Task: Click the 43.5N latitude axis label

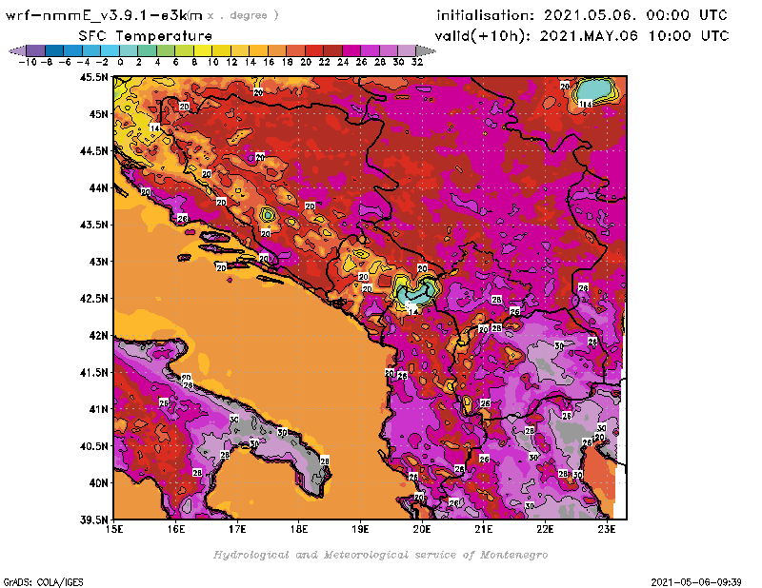Action: tap(93, 225)
